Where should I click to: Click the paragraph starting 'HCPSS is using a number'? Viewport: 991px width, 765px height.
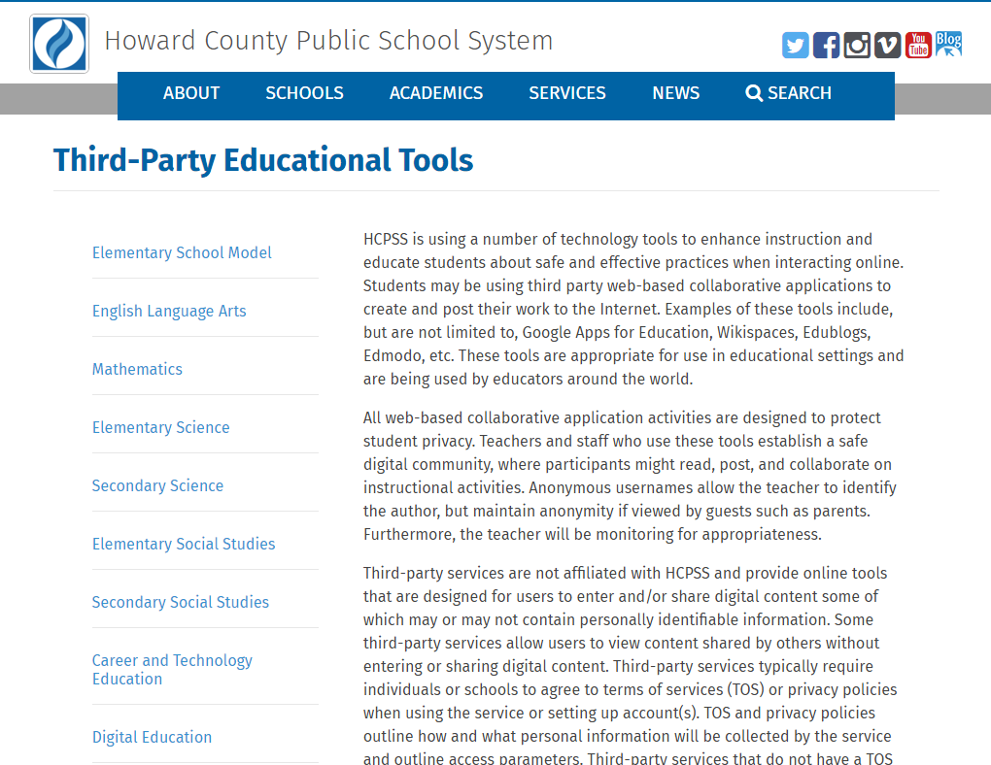(633, 309)
